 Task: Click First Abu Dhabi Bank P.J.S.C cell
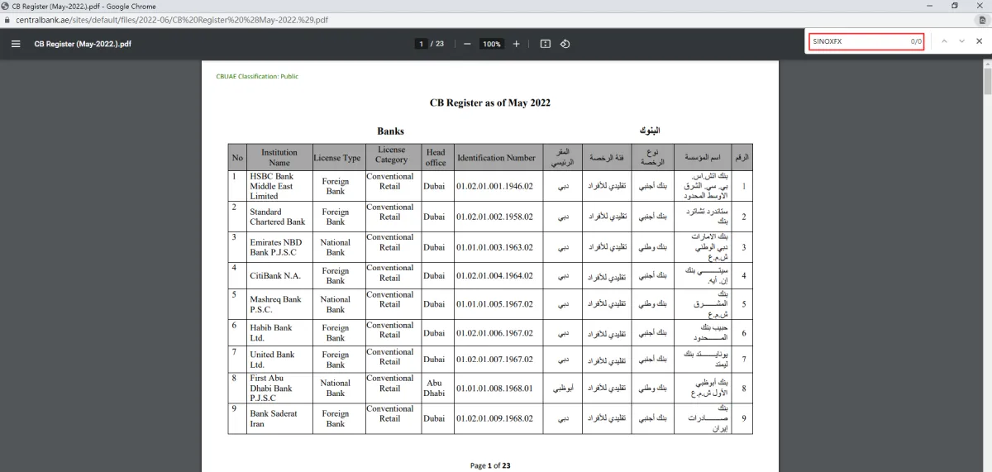click(279, 388)
